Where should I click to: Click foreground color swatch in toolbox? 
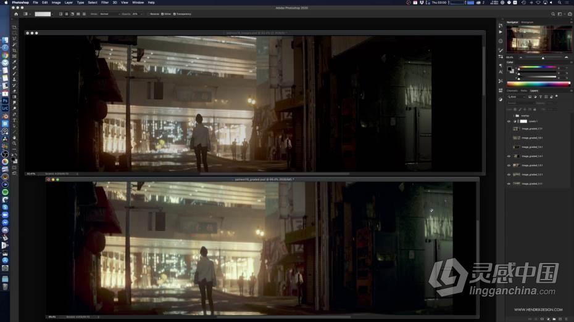click(x=13, y=159)
